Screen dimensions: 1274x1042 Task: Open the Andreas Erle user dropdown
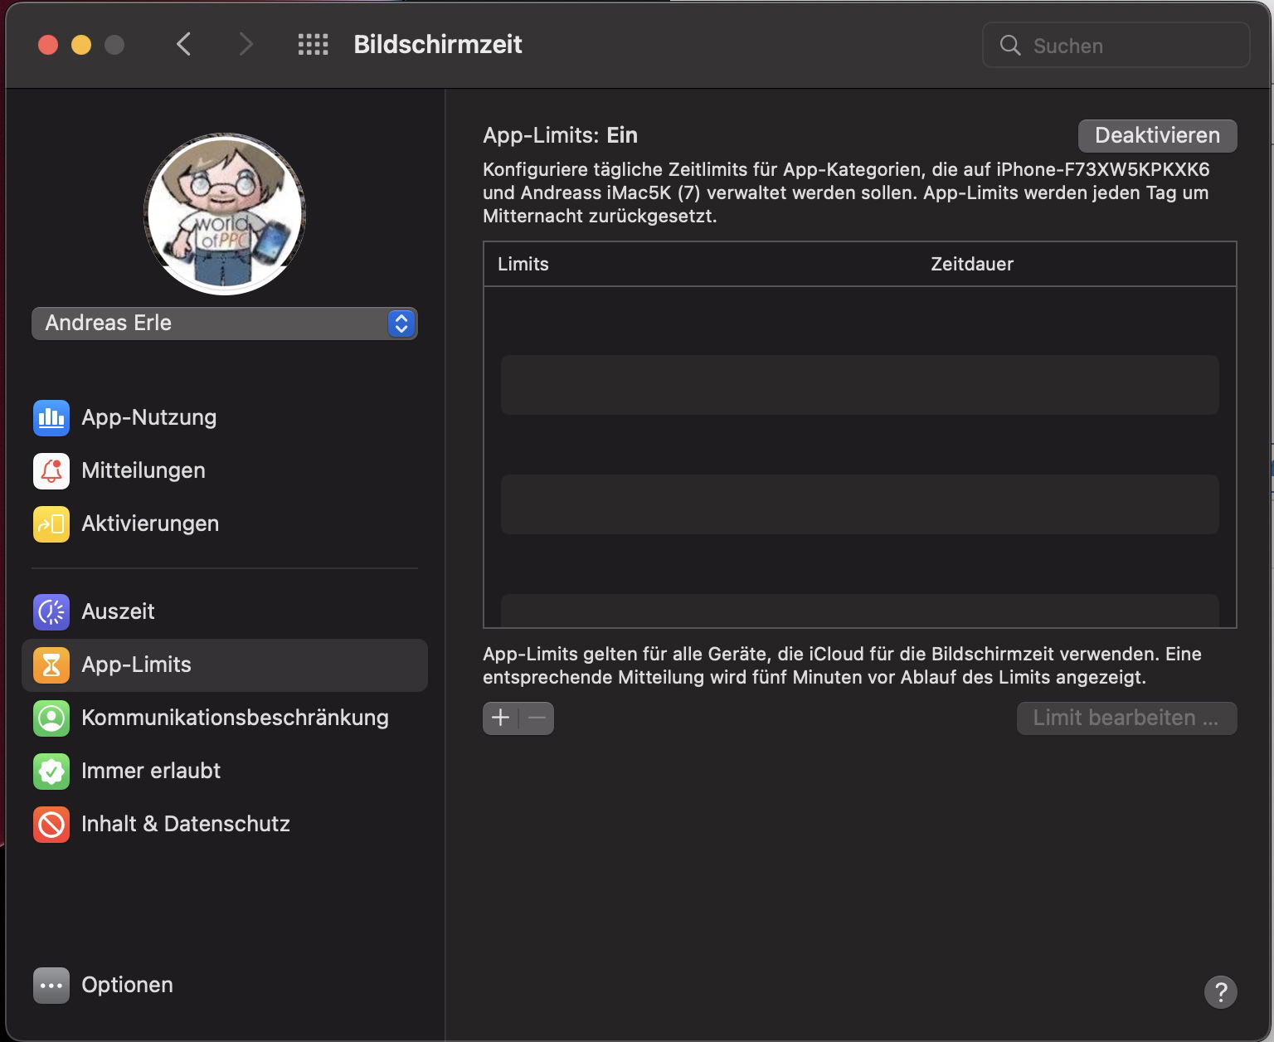[224, 323]
